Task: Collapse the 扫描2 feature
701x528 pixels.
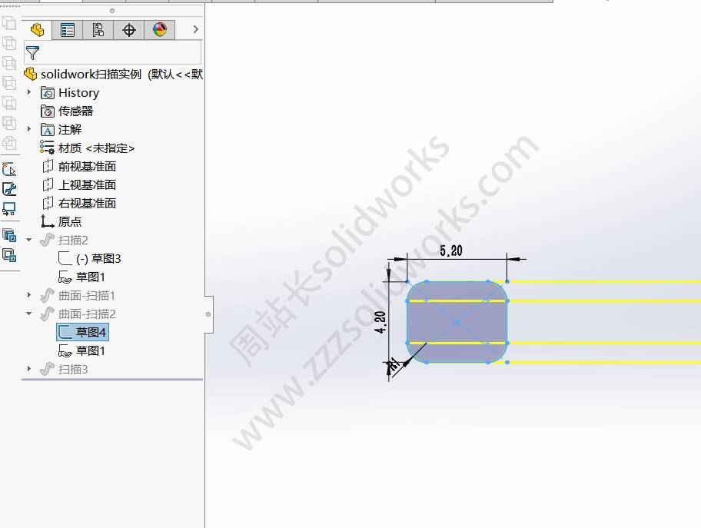Action: pyautogui.click(x=29, y=240)
